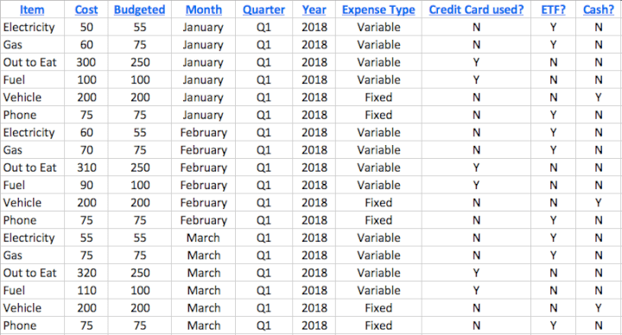This screenshot has width=622, height=335.
Task: Click cost 75 in January Phone row
Action: click(x=86, y=115)
